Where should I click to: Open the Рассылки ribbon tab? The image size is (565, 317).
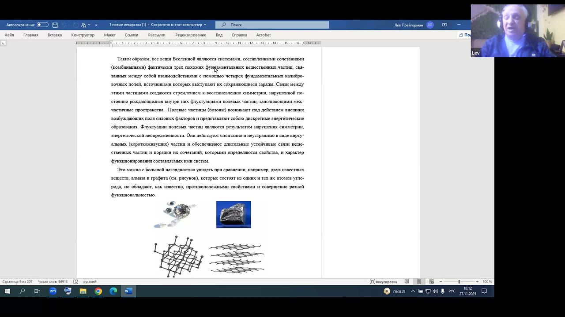pyautogui.click(x=157, y=35)
